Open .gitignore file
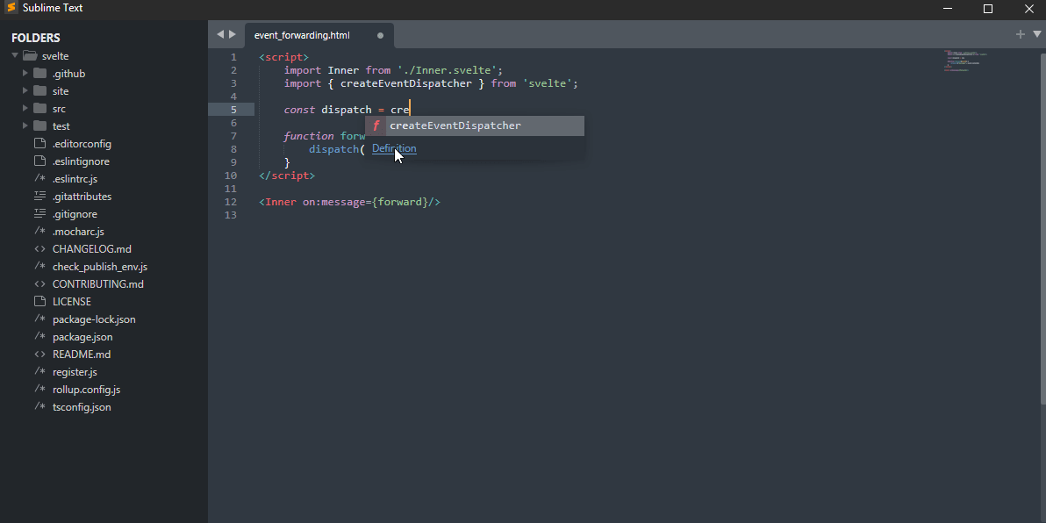 point(75,213)
